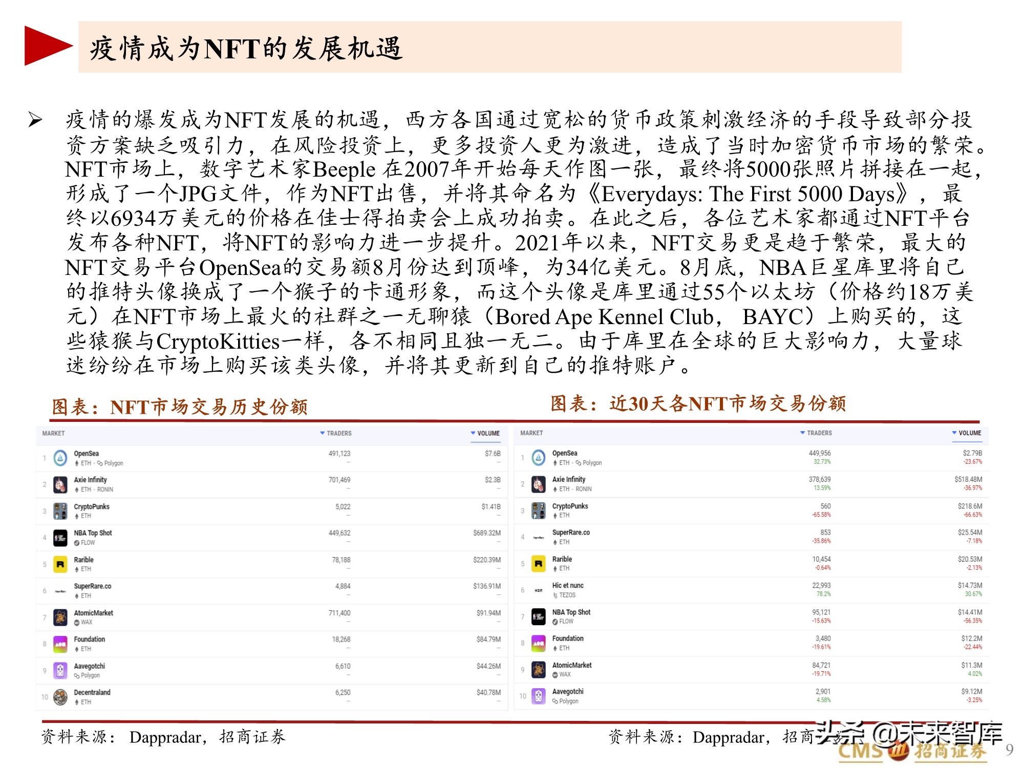Image resolution: width=1024 pixels, height=768 pixels.
Task: Click the WAX chain label in the left table
Action: coord(83,622)
